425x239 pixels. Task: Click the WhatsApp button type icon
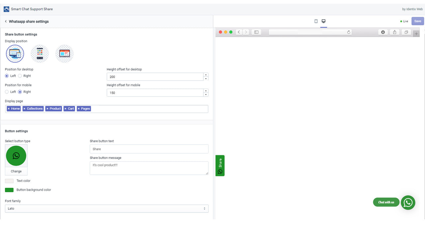coord(16,155)
